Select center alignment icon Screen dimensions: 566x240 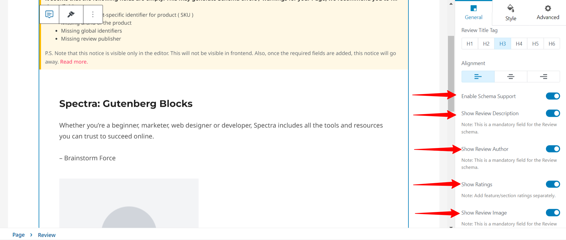point(511,77)
